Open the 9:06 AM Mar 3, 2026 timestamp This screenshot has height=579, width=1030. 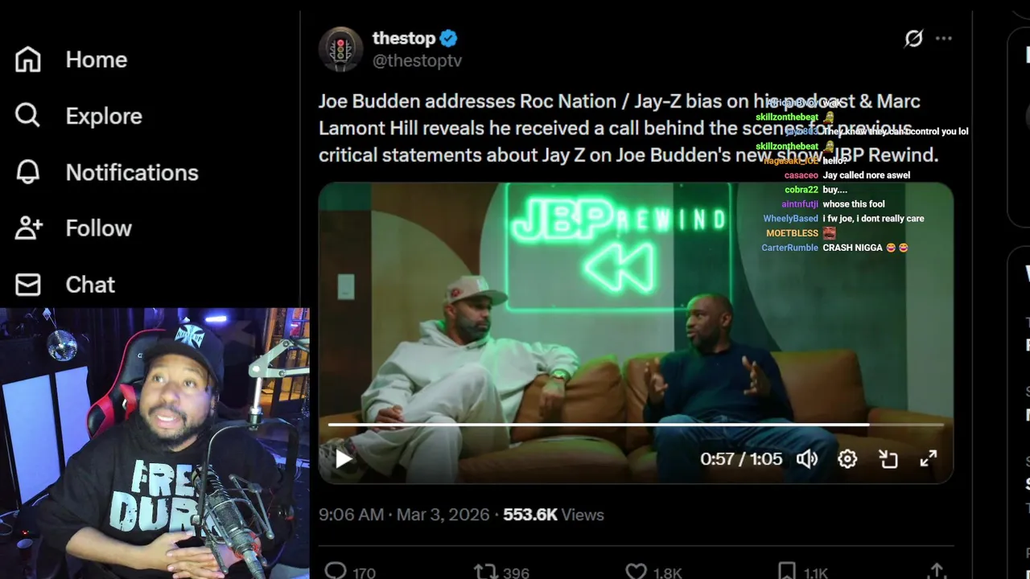(x=404, y=515)
